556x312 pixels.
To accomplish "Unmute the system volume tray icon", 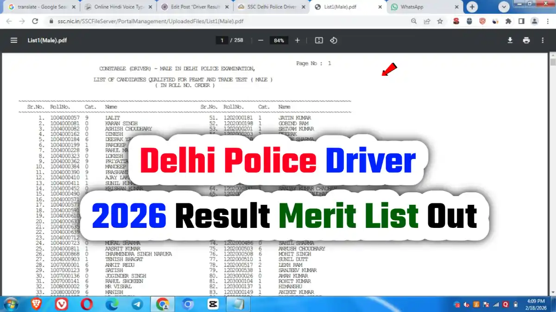I will click(466, 305).
